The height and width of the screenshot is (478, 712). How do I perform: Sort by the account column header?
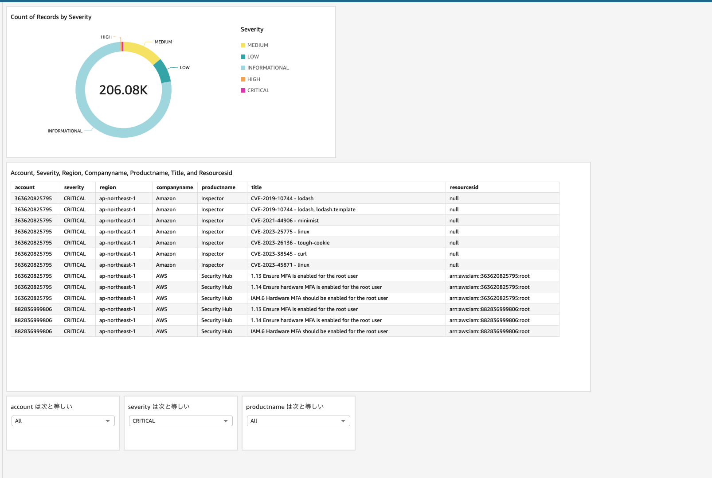click(35, 187)
